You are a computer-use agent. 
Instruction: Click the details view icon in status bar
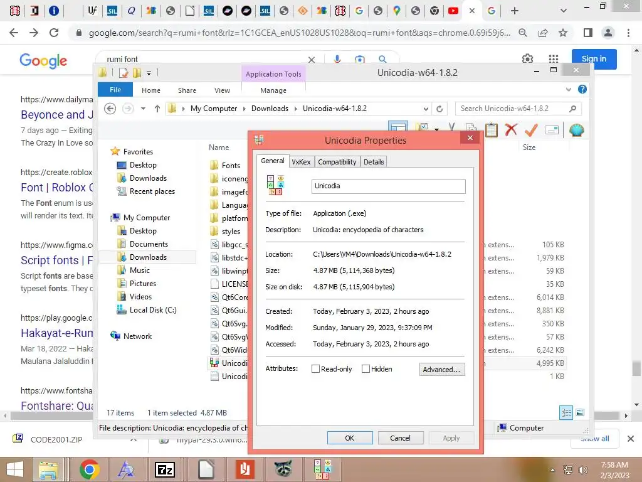566,412
